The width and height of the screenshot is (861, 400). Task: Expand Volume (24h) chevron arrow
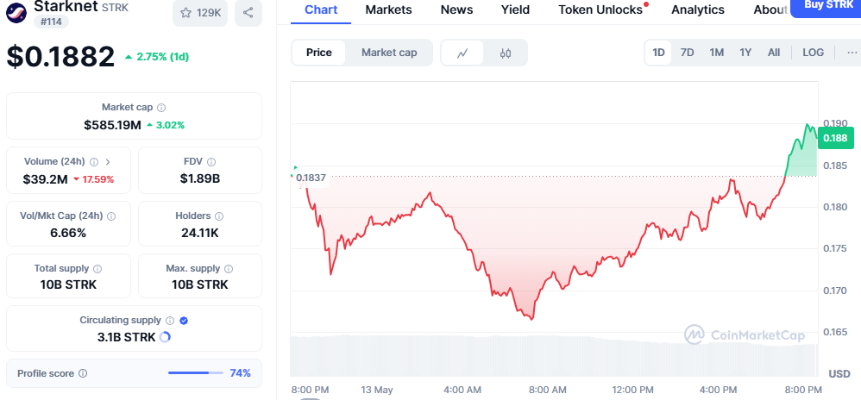click(x=107, y=162)
